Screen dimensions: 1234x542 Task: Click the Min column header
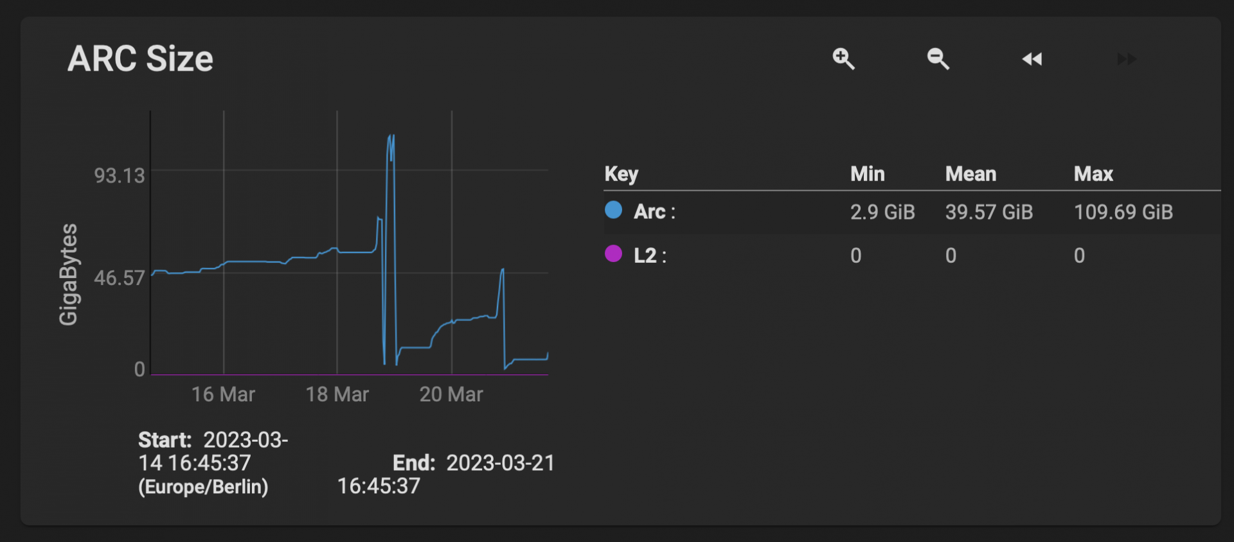click(867, 174)
